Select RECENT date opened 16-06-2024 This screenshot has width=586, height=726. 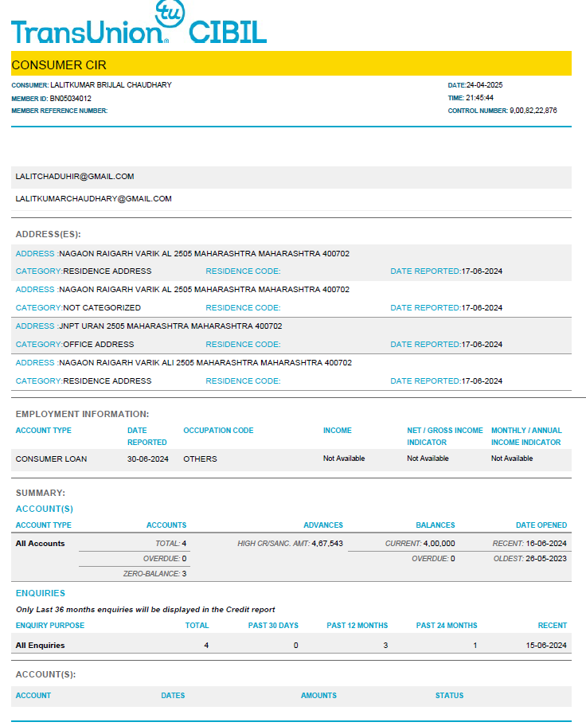click(x=529, y=543)
